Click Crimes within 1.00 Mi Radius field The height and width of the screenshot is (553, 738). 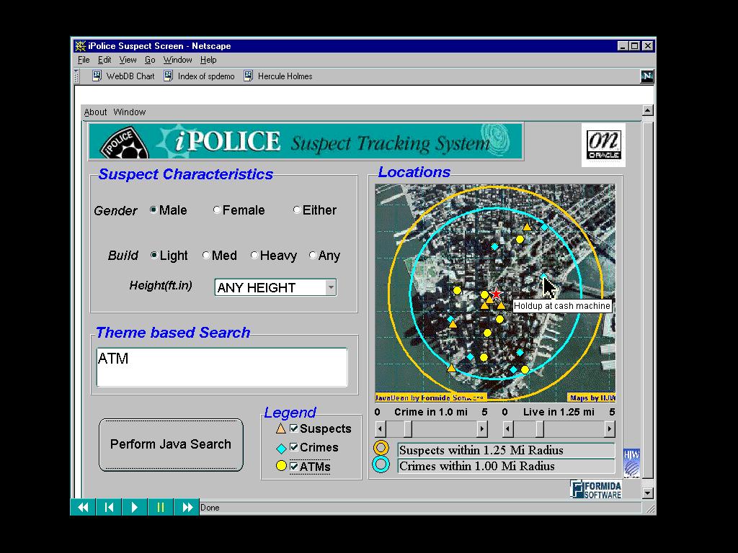point(506,466)
